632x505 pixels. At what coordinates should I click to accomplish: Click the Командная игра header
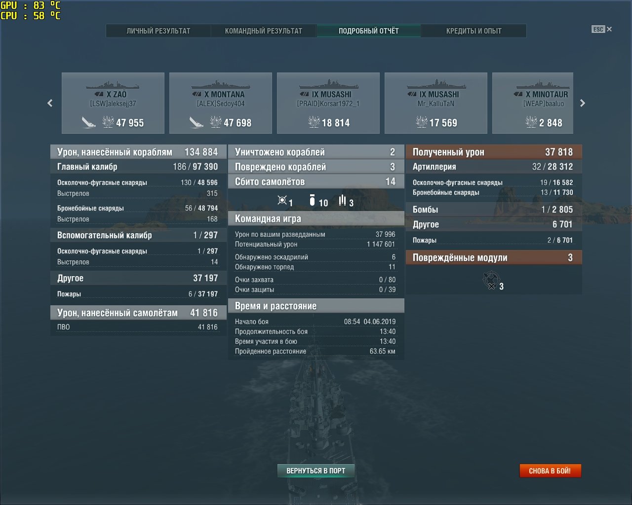pyautogui.click(x=316, y=218)
